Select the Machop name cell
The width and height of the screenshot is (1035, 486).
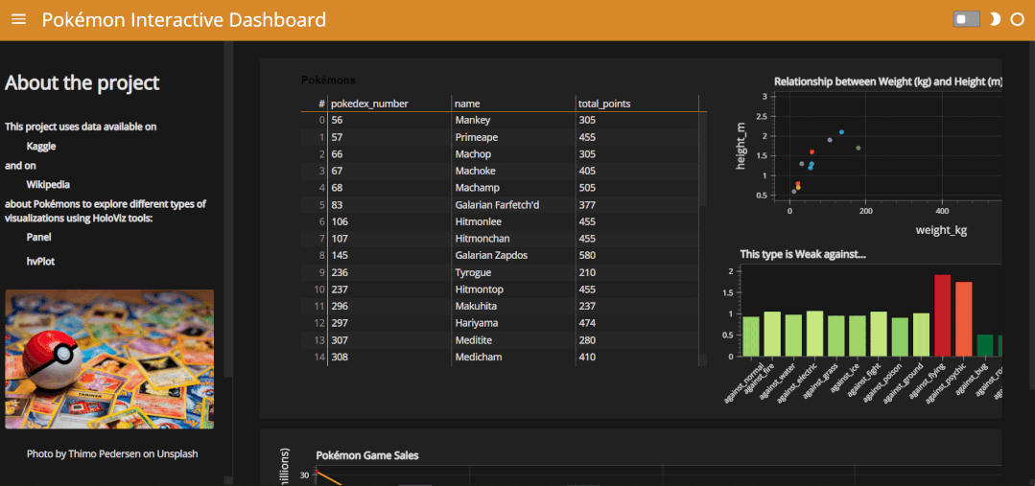(x=513, y=153)
